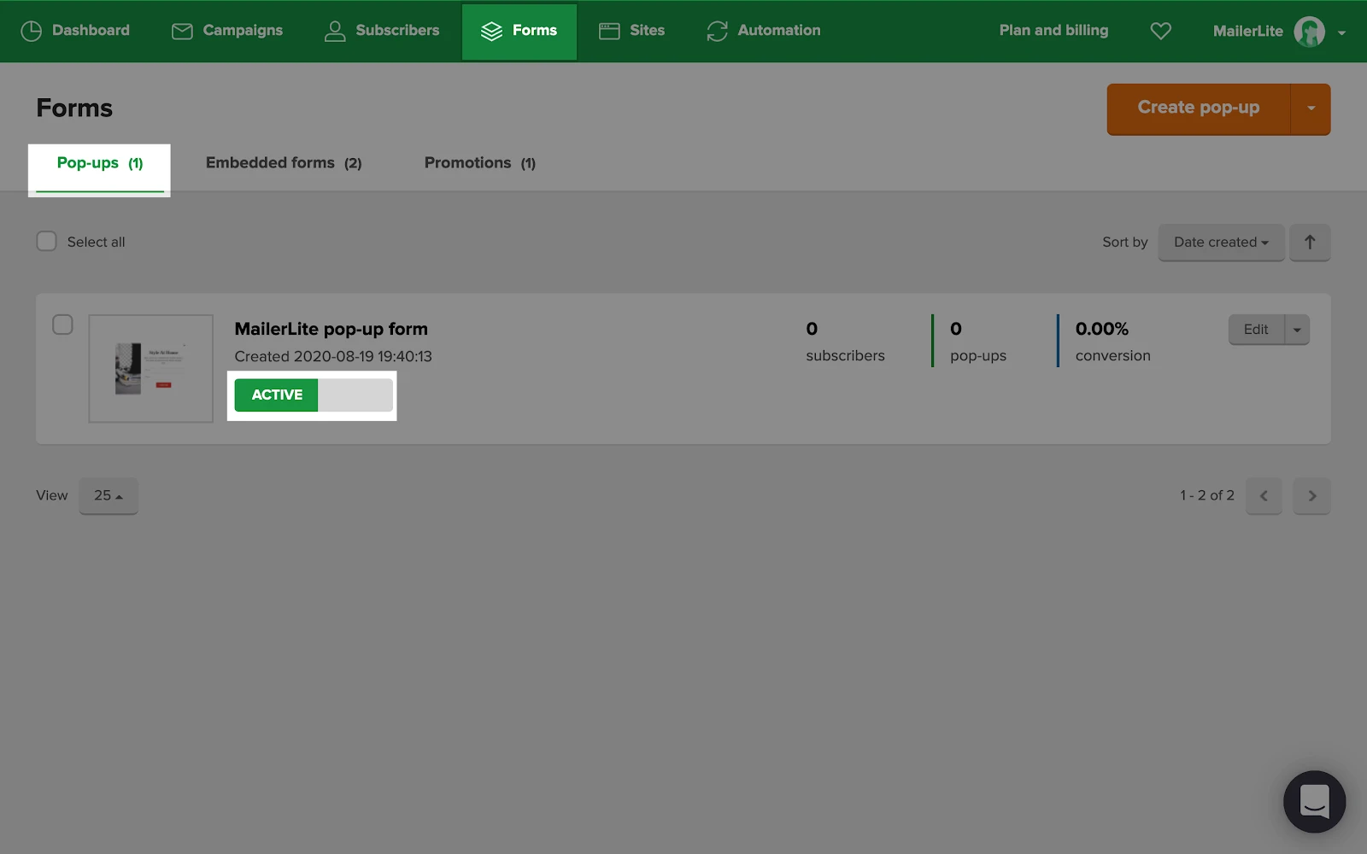Switch to the Embedded forms tab

tap(283, 163)
